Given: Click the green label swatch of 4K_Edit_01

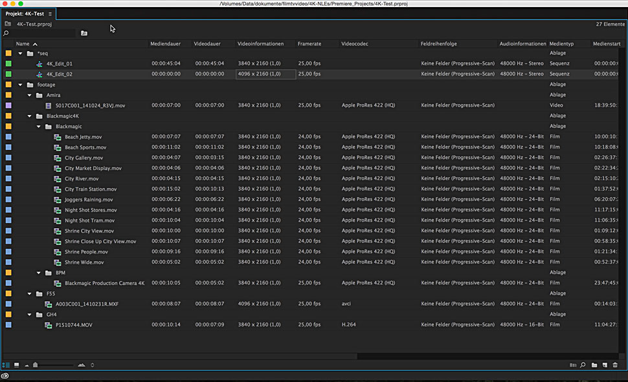Looking at the screenshot, I should (x=8, y=64).
